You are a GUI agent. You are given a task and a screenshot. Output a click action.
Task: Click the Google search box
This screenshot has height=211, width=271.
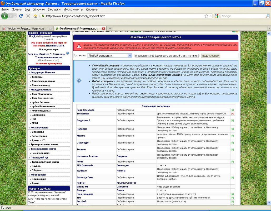[x=243, y=16]
